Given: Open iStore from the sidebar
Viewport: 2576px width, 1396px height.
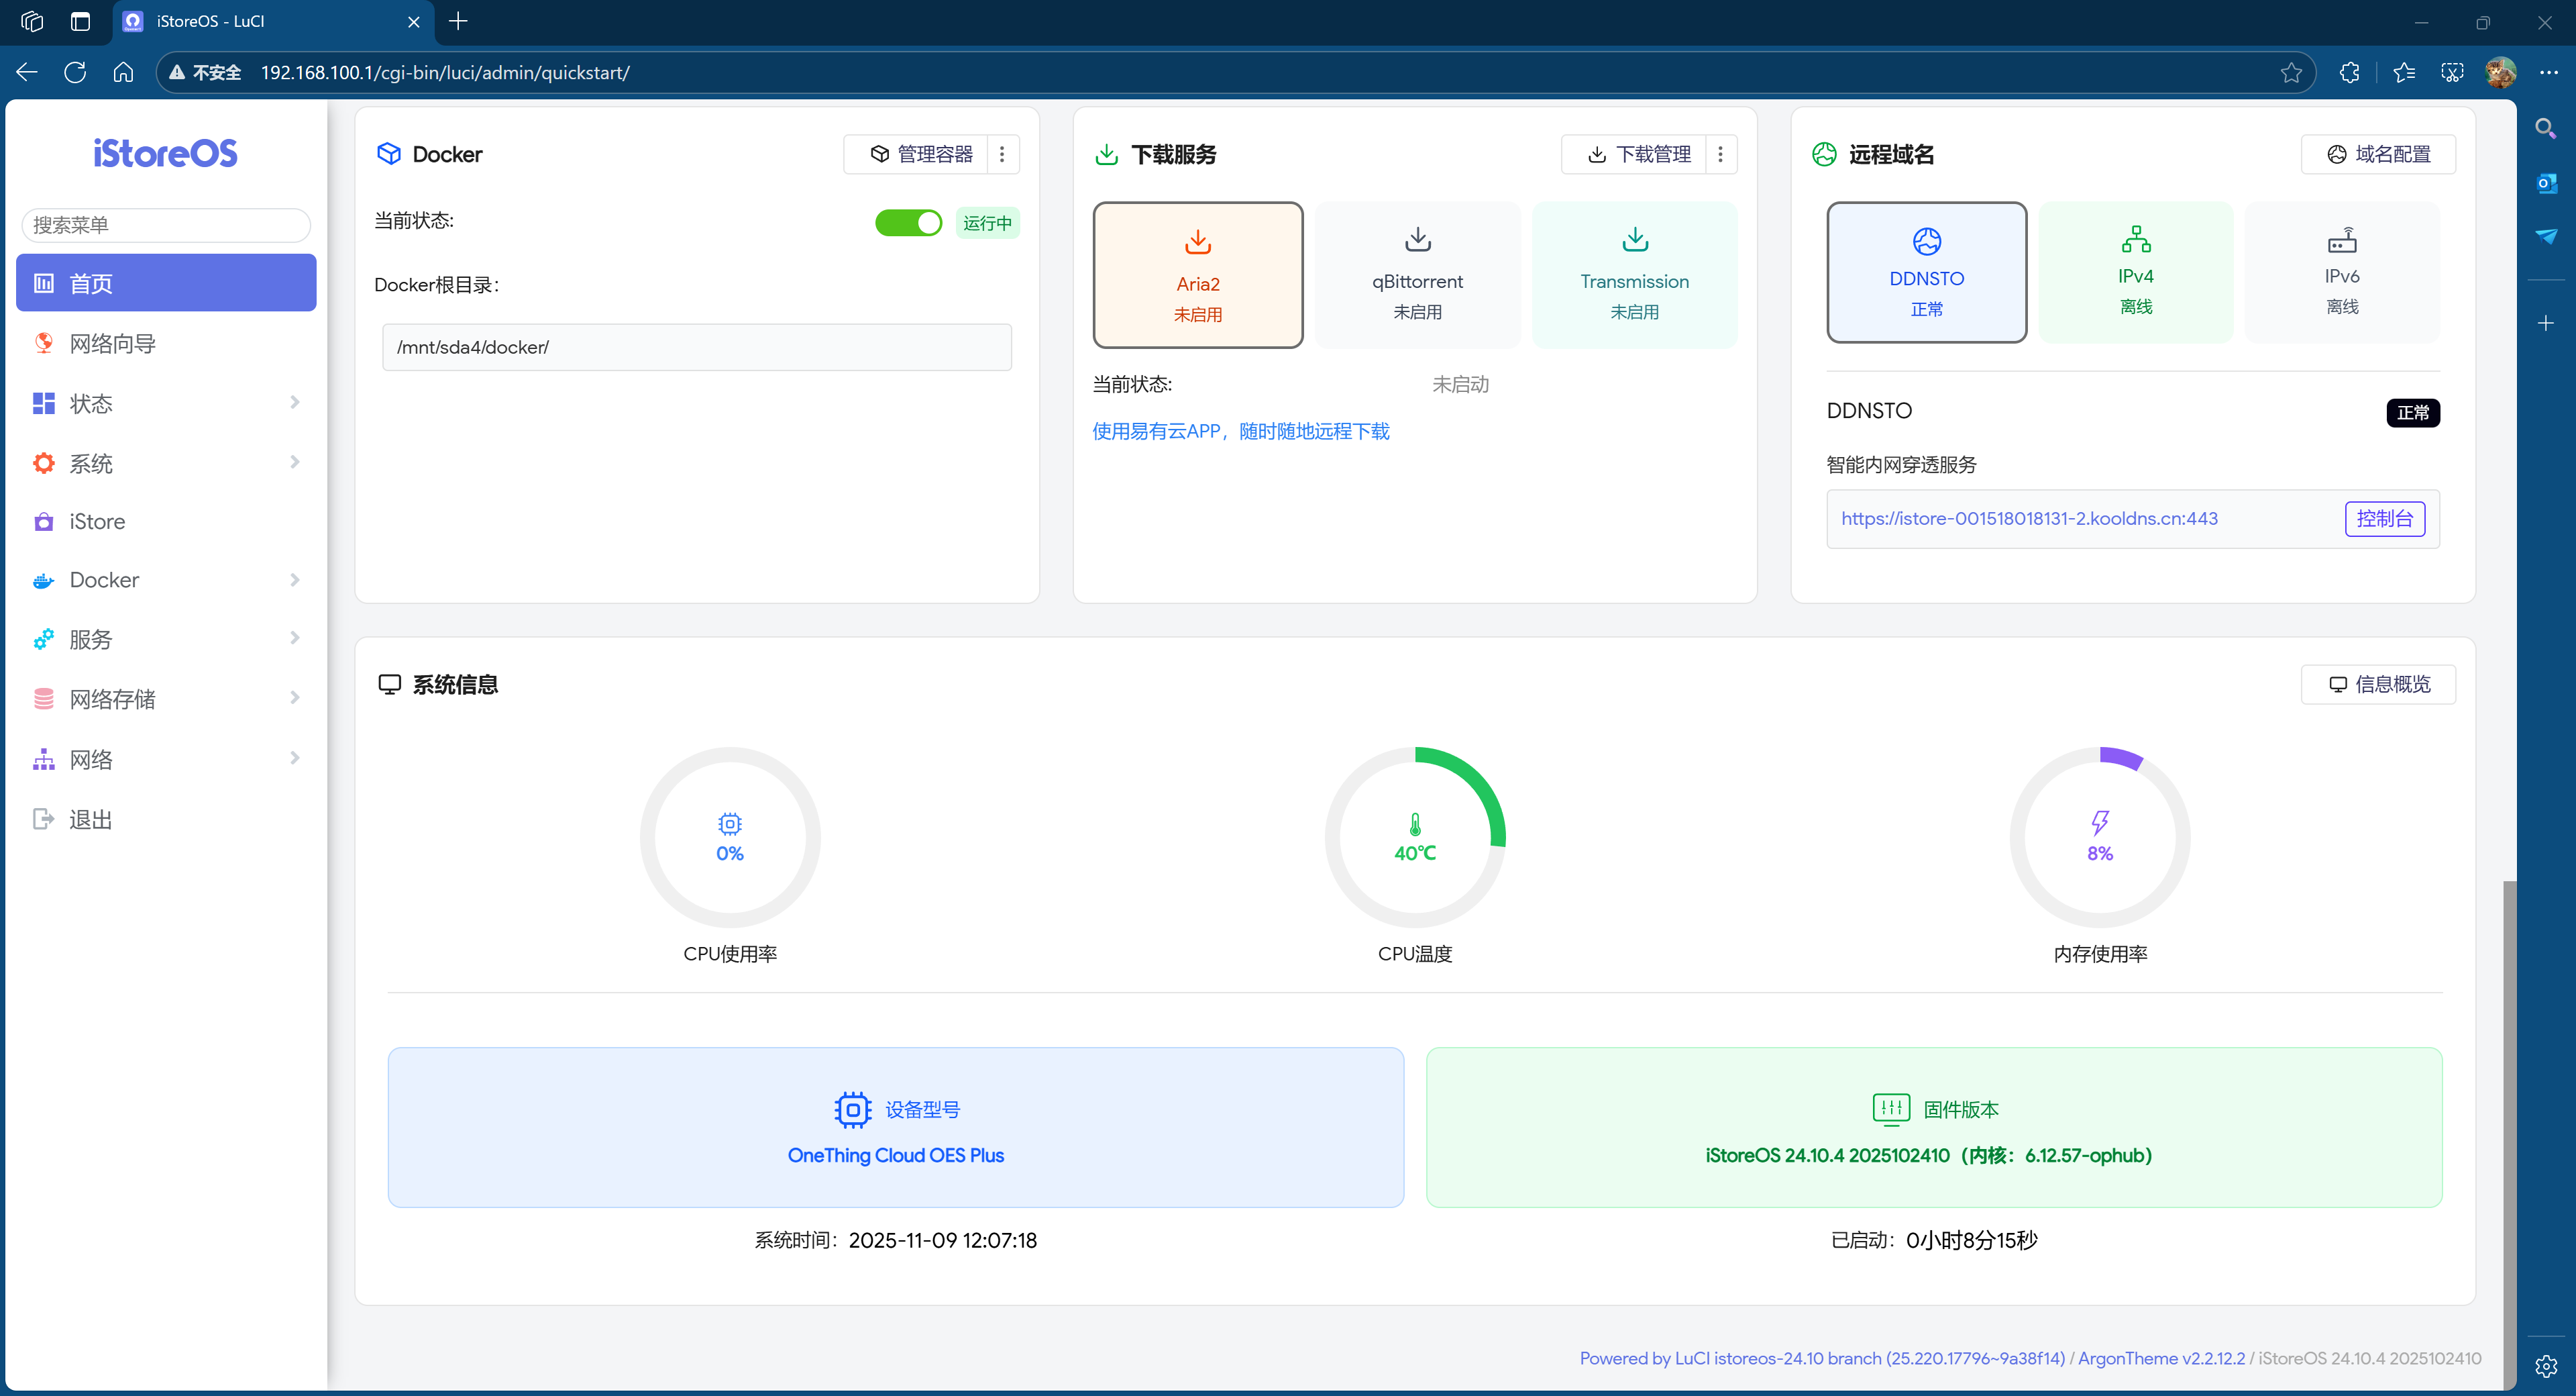Looking at the screenshot, I should (x=97, y=521).
